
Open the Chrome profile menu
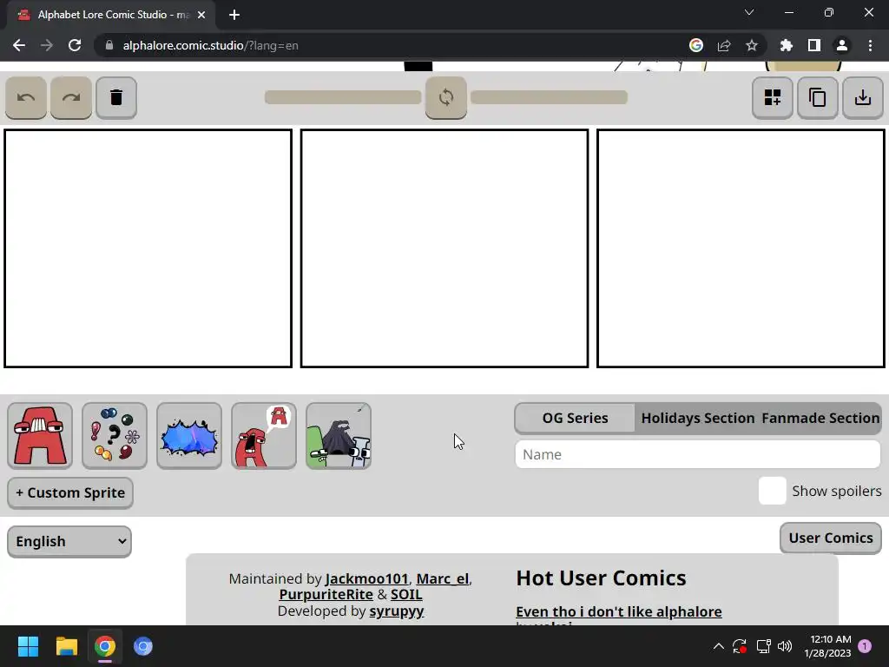[x=842, y=45]
